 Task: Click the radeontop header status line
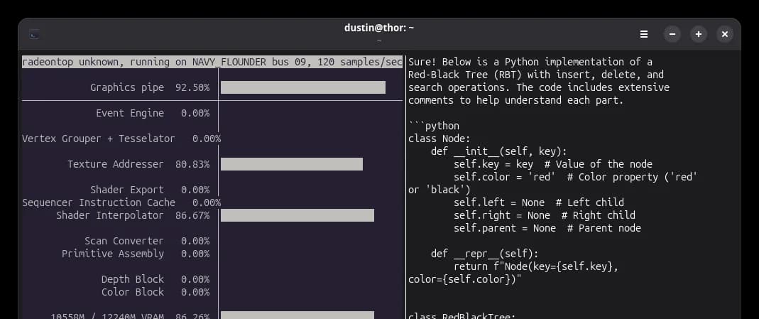pyautogui.click(x=212, y=62)
